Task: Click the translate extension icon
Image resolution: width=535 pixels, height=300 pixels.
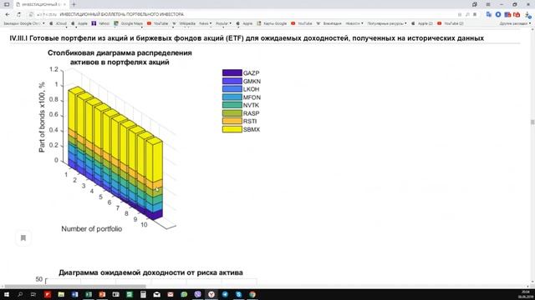Action: (x=489, y=15)
